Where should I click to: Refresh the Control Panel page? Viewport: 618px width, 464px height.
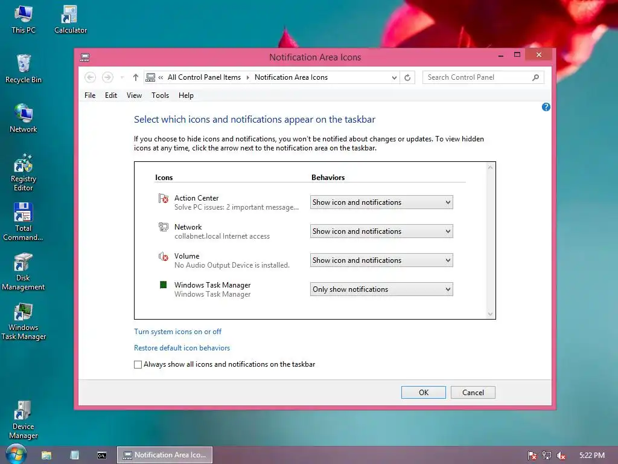tap(407, 77)
